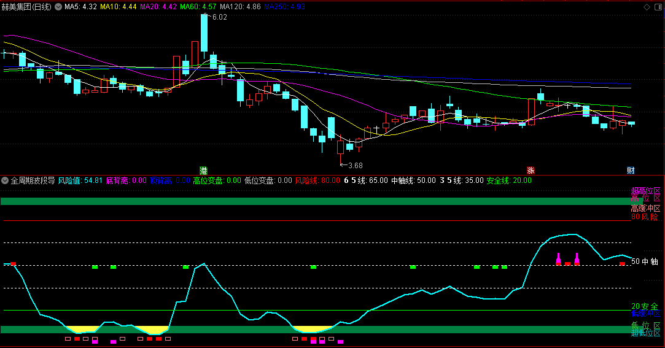Select the 风险值: 54.81 readout

point(80,180)
